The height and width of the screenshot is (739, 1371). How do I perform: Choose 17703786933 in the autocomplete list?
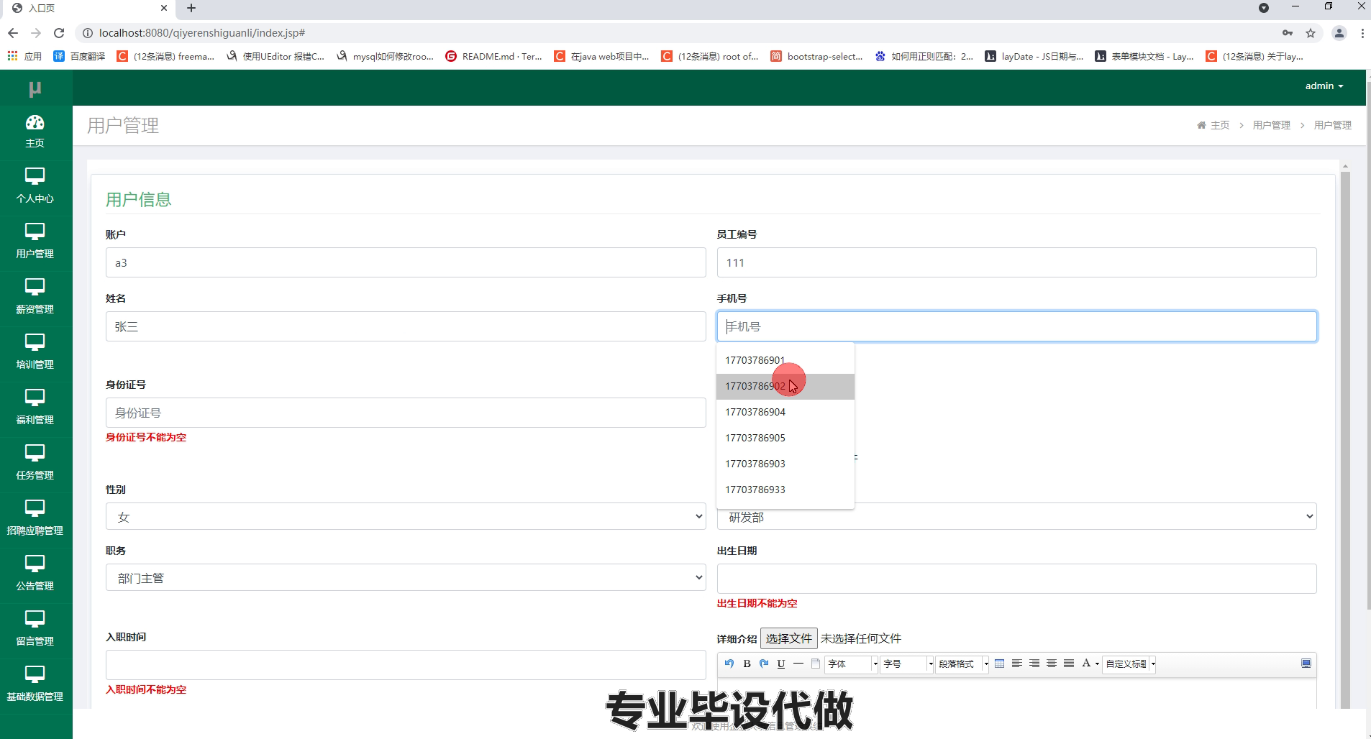pyautogui.click(x=755, y=490)
